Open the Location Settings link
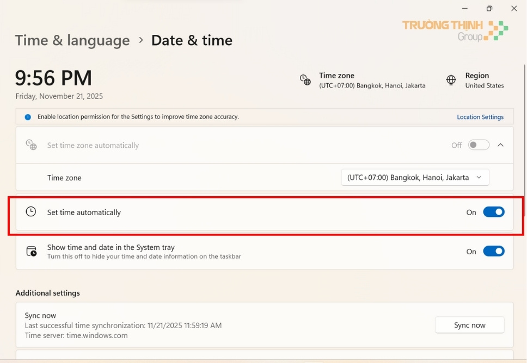 pyautogui.click(x=480, y=117)
